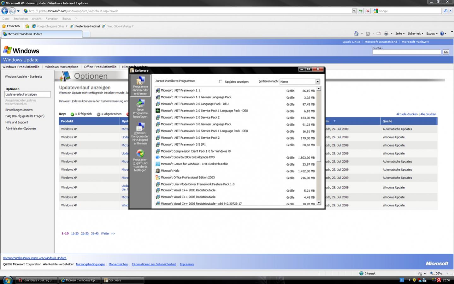This screenshot has width=454, height=284.
Task: Expand Web Slice-Katalog dropdown
Action: click(x=133, y=26)
